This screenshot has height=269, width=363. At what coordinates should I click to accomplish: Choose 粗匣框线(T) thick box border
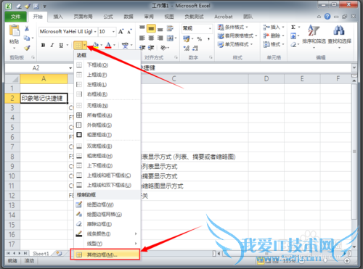(107, 135)
